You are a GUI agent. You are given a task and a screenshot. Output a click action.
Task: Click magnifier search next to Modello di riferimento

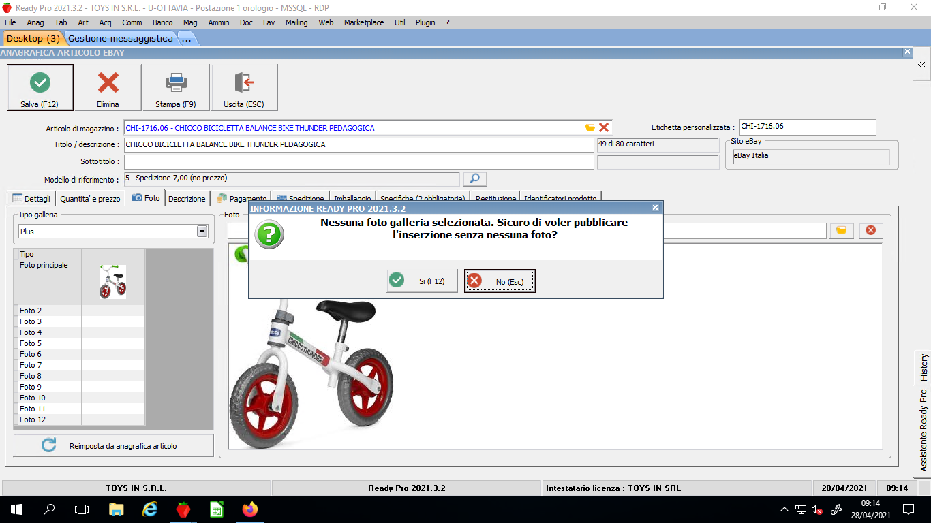[475, 178]
